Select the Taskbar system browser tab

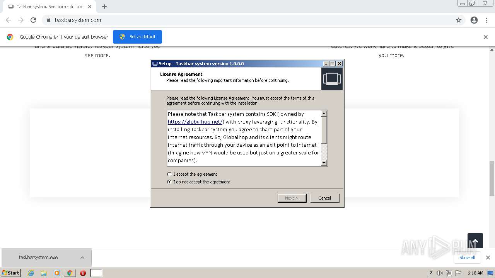click(x=49, y=7)
